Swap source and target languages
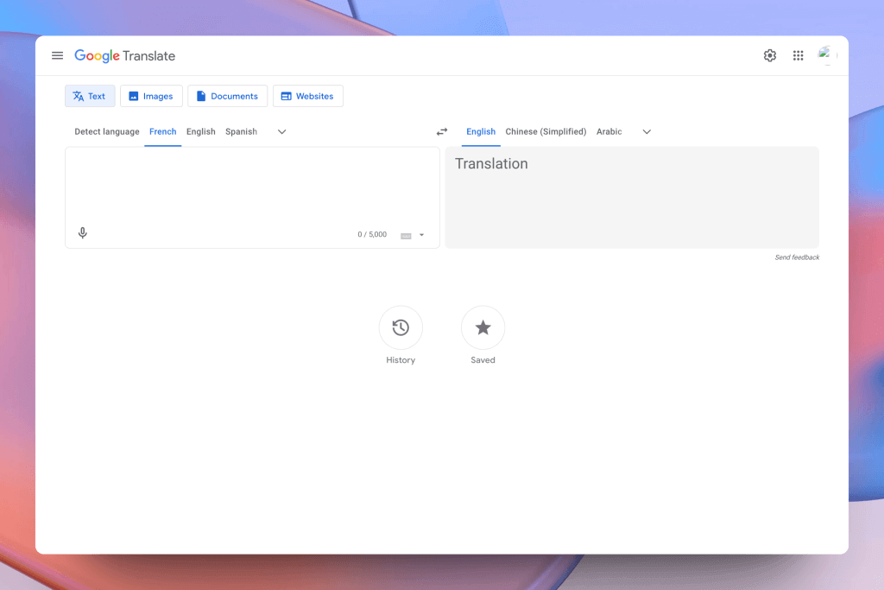The image size is (884, 590). [x=442, y=132]
